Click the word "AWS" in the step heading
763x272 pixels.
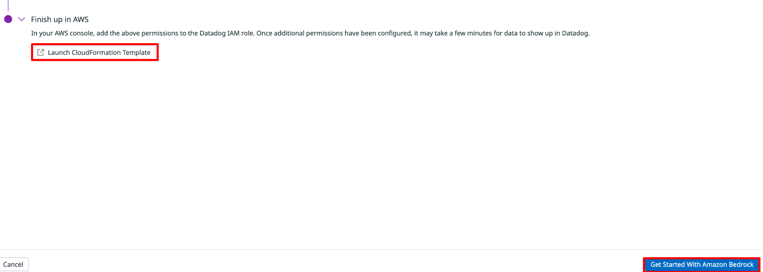click(x=80, y=19)
